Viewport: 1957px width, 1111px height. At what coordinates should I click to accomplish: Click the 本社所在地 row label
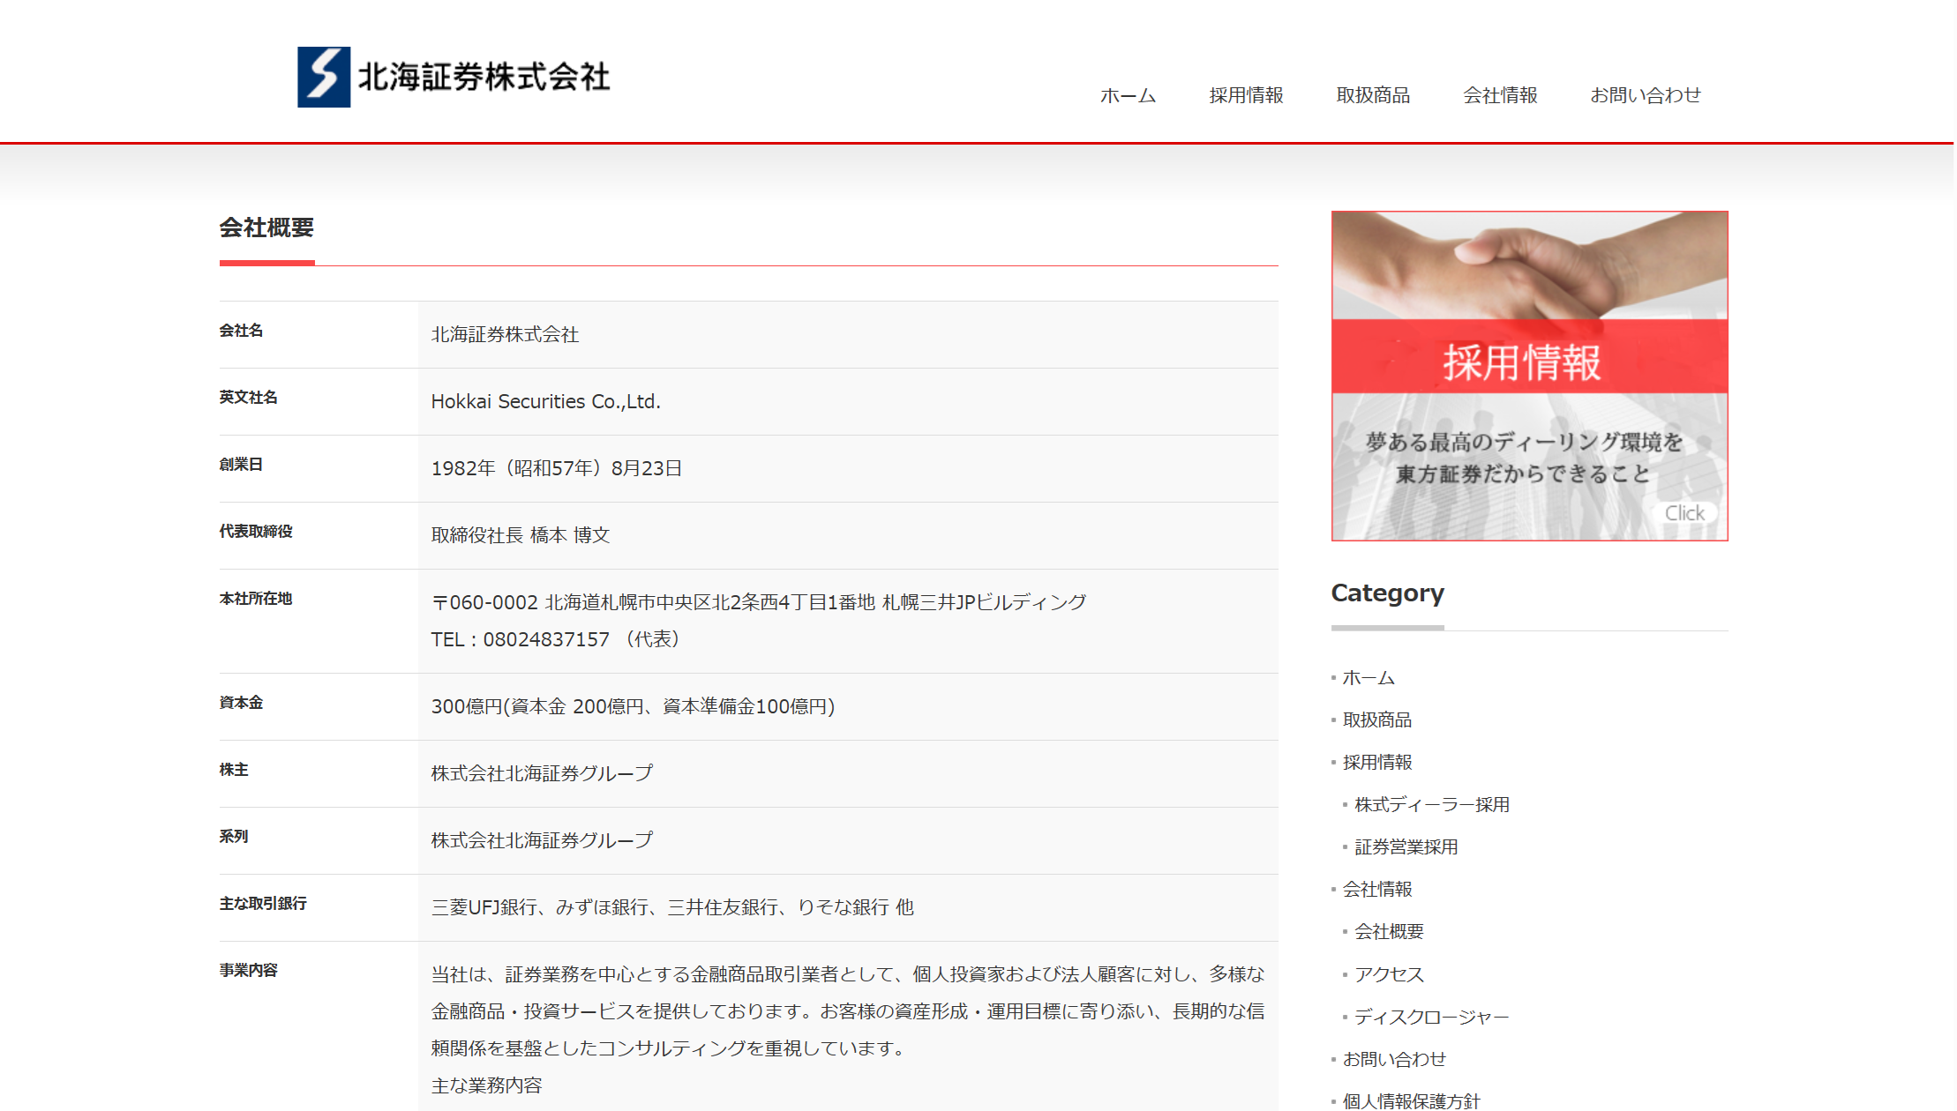click(x=256, y=599)
